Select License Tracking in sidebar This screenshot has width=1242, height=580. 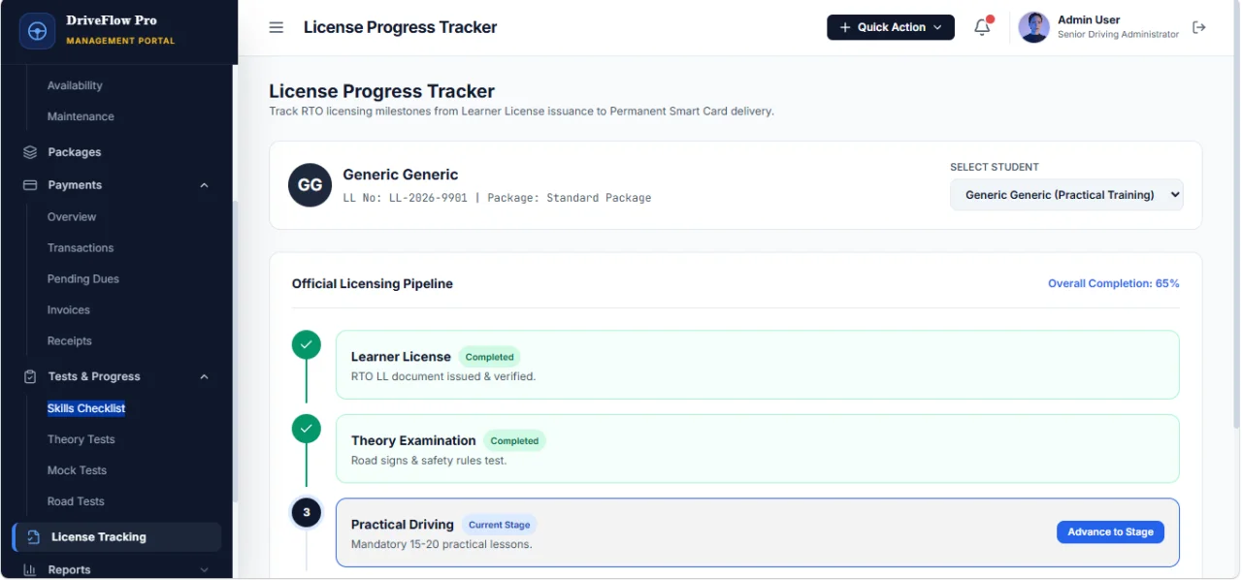pos(116,537)
